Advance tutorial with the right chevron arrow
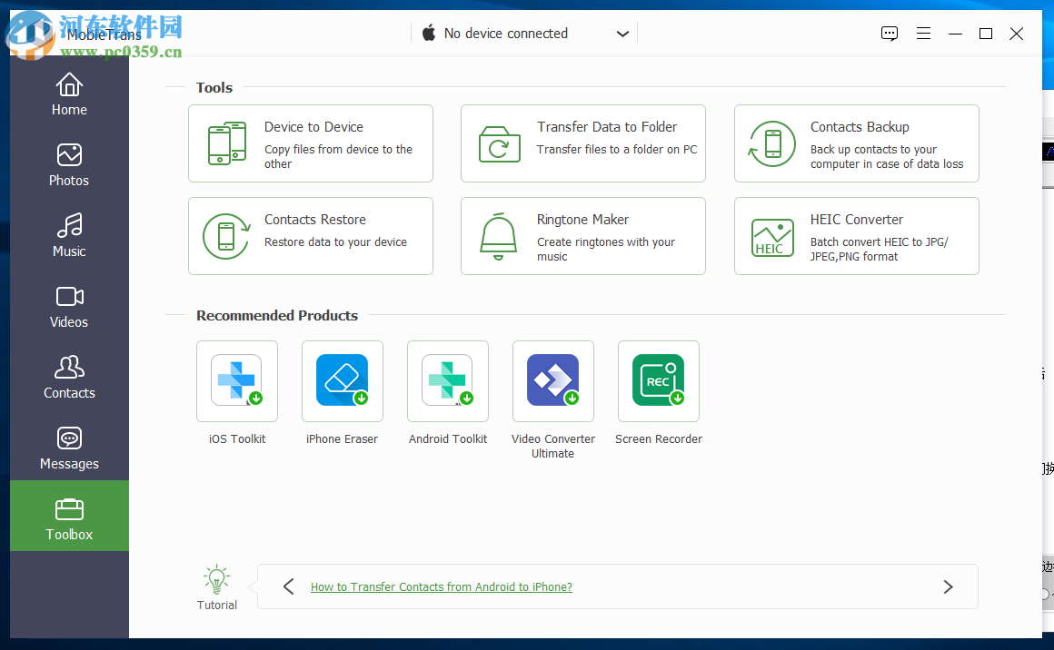The image size is (1054, 650). pyautogui.click(x=948, y=586)
